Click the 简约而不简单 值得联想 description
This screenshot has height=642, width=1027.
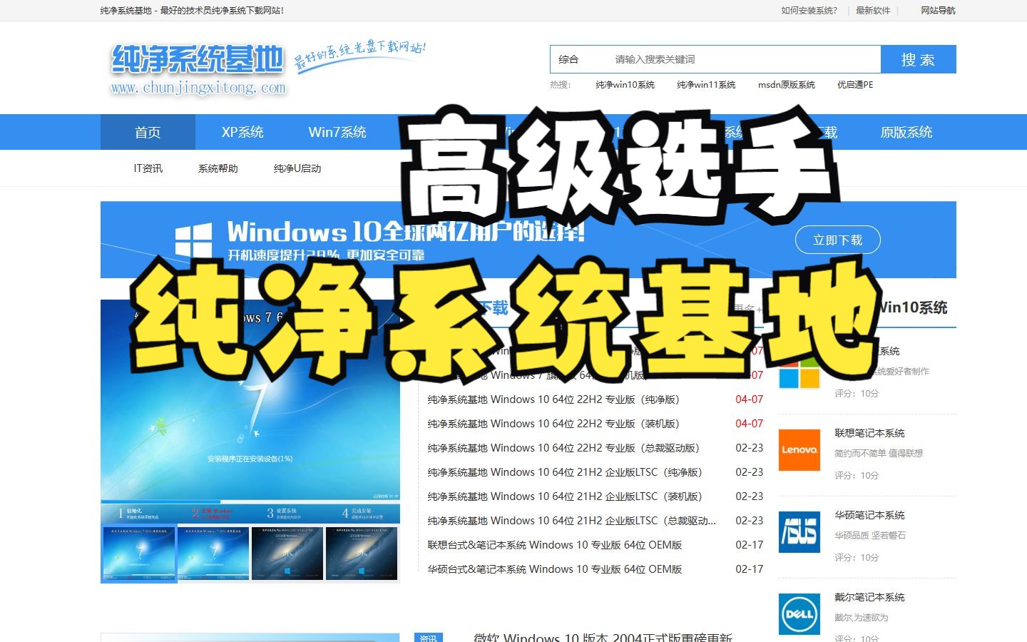tap(879, 454)
